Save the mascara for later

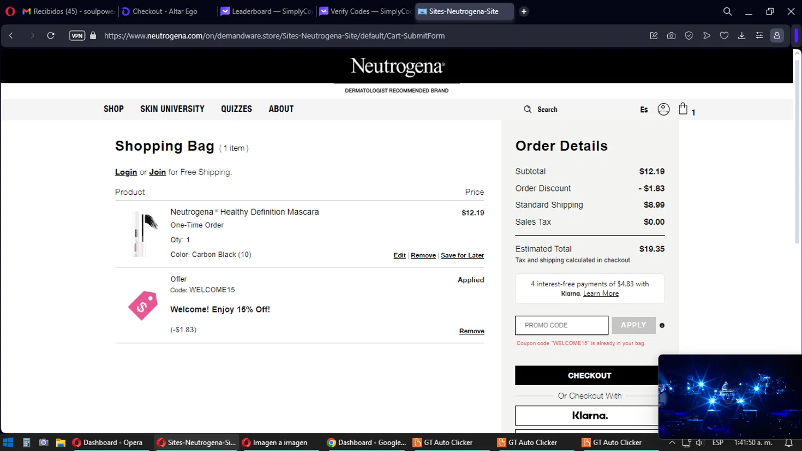(x=462, y=256)
